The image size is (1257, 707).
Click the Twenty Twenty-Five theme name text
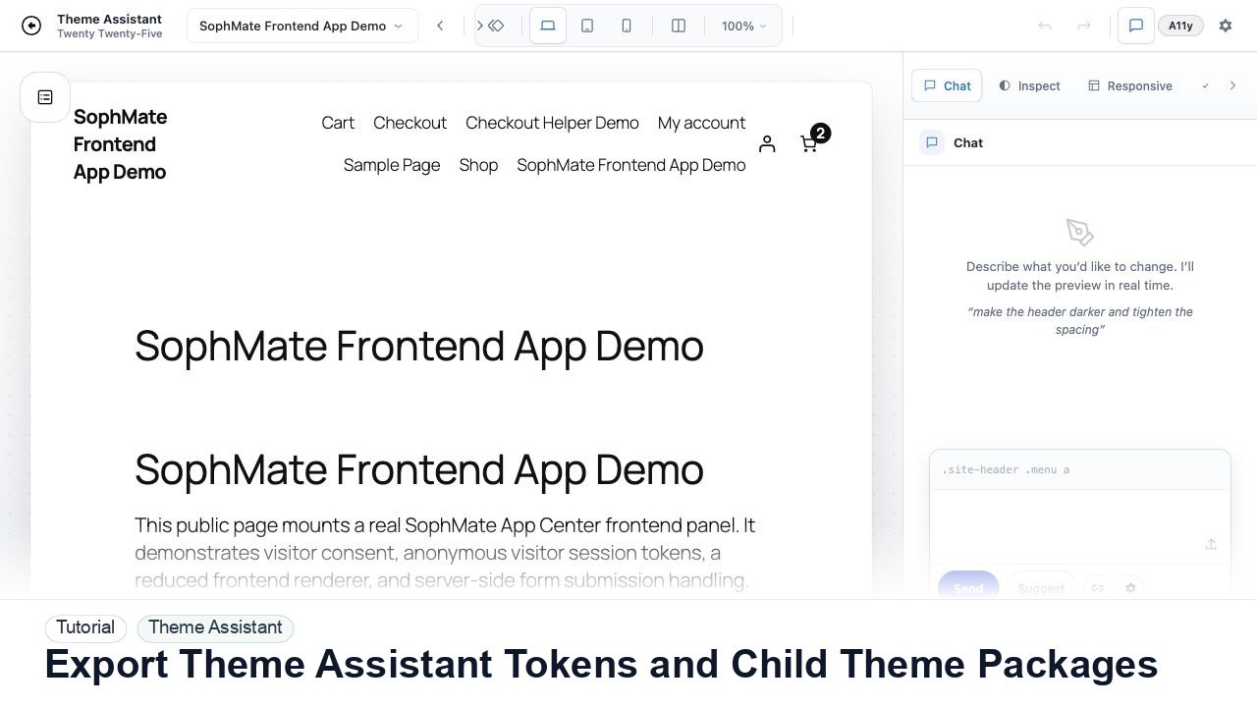[x=110, y=33]
